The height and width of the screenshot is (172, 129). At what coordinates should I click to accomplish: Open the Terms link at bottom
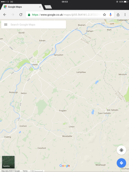point(25,171)
